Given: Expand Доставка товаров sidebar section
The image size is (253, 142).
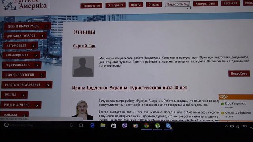Looking at the screenshot, I should click(25, 36).
